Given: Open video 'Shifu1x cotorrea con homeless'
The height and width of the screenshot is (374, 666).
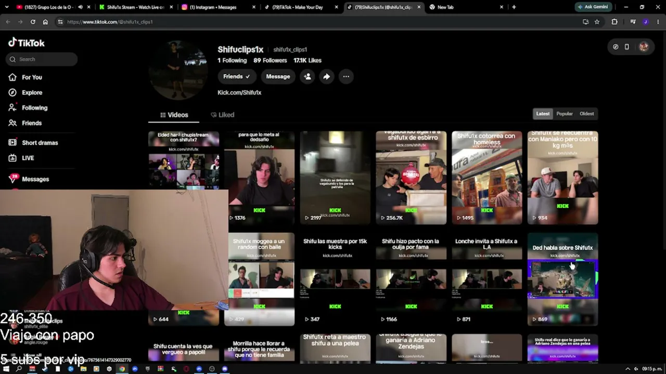Looking at the screenshot, I should [487, 178].
